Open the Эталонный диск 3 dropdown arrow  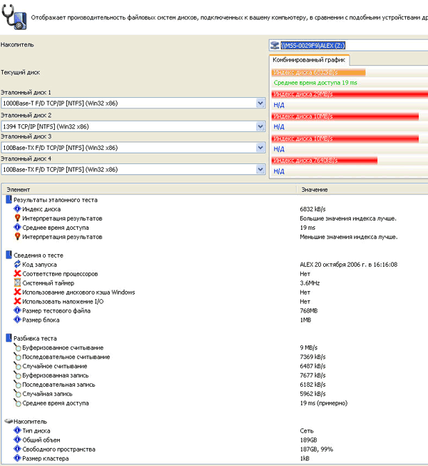[260, 148]
